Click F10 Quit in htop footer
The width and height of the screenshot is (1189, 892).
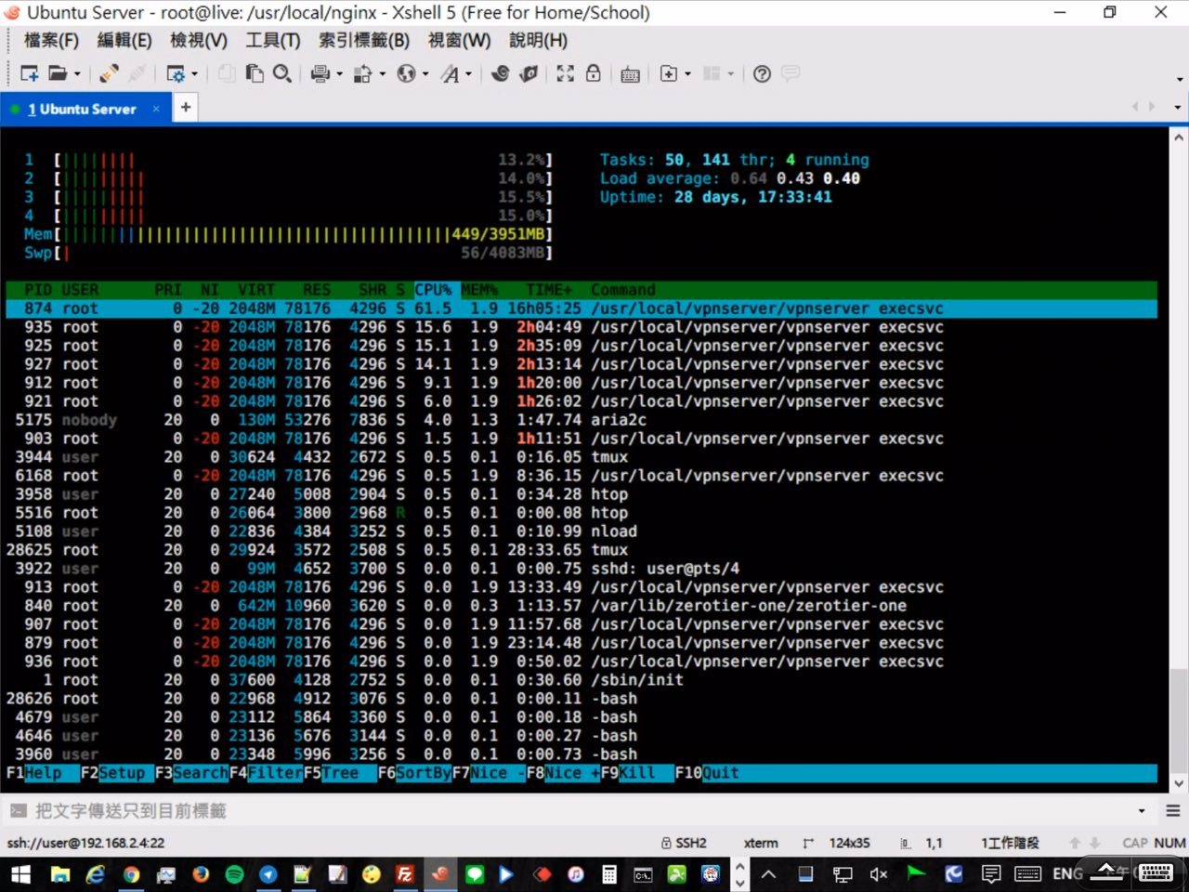(x=707, y=773)
